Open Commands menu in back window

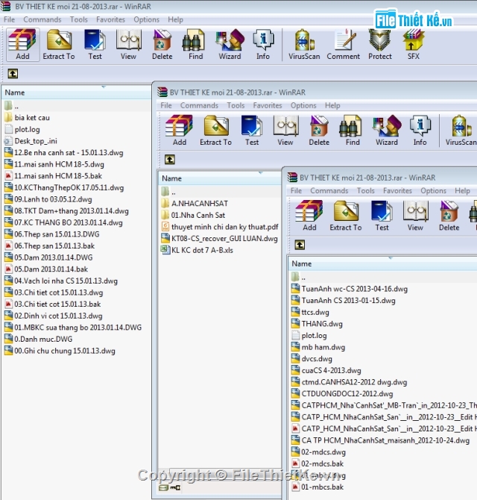click(x=42, y=19)
